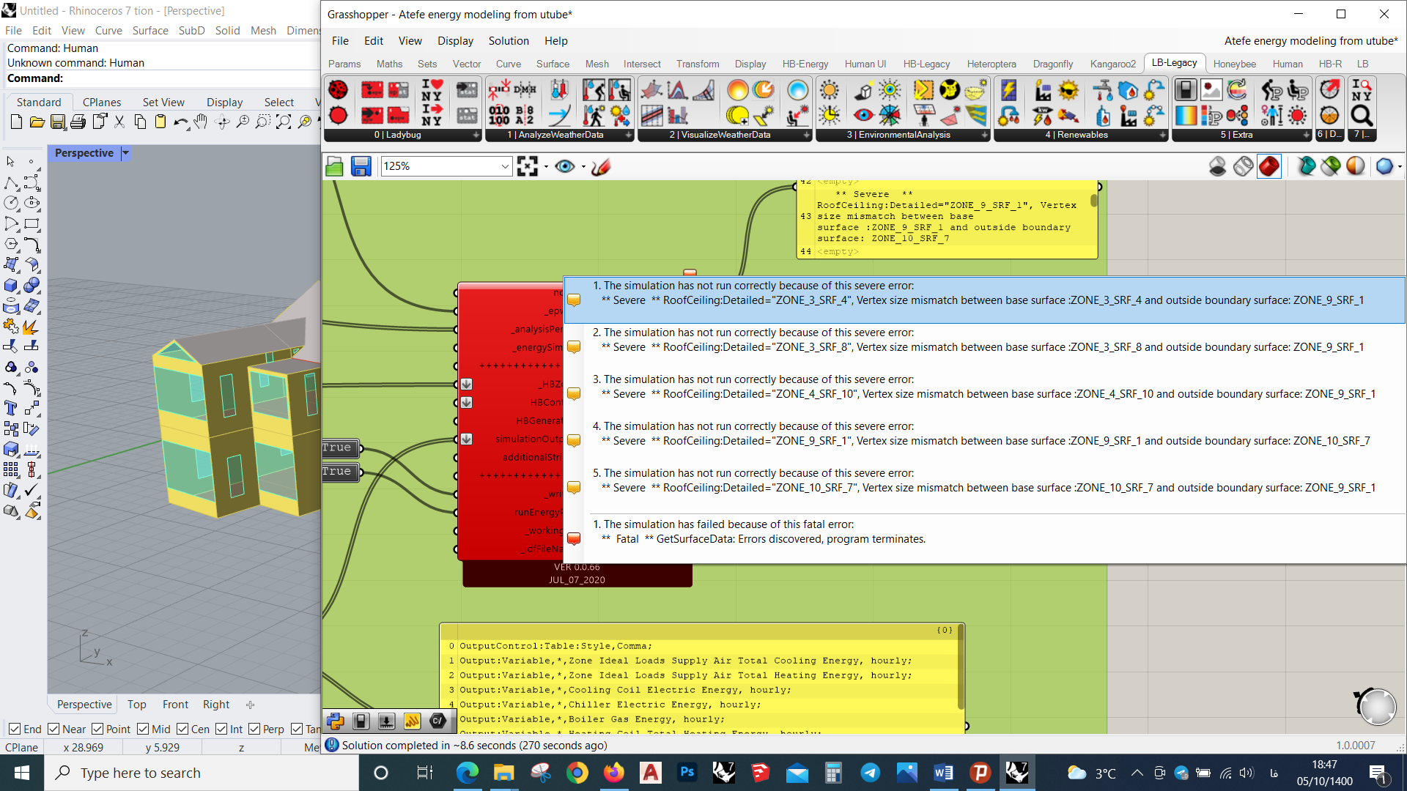The height and width of the screenshot is (791, 1407).
Task: Select the red shaded preview mode icon
Action: [x=1269, y=166]
